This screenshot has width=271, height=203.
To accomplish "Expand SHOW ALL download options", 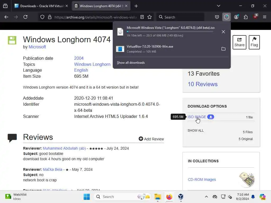I will coord(196,131).
